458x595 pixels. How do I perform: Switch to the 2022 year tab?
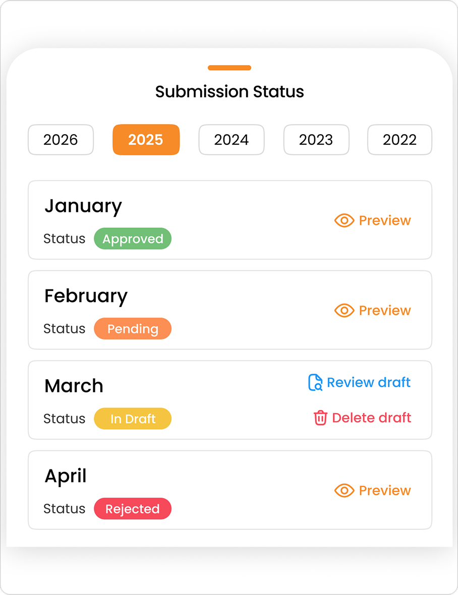click(x=399, y=140)
